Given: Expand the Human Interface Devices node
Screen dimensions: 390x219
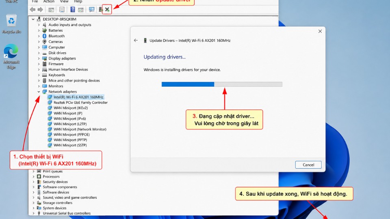Looking at the screenshot, I should point(39,69).
